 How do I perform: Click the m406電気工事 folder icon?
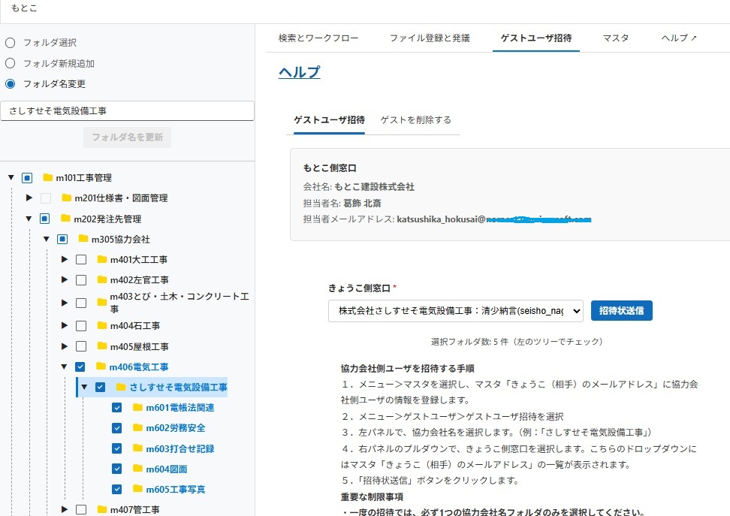(102, 367)
